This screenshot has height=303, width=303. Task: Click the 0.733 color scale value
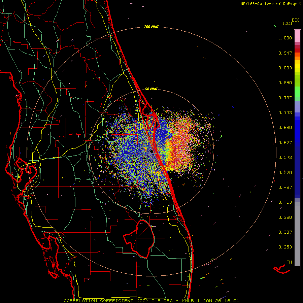pyautogui.click(x=285, y=113)
